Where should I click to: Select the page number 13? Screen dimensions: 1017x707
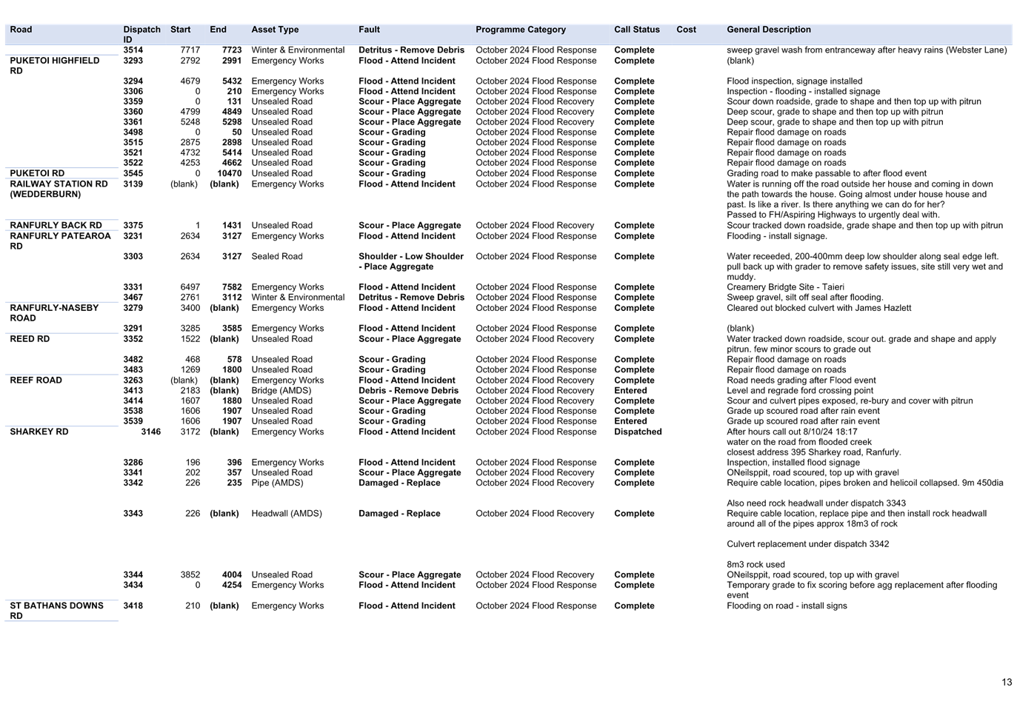tap(1007, 682)
